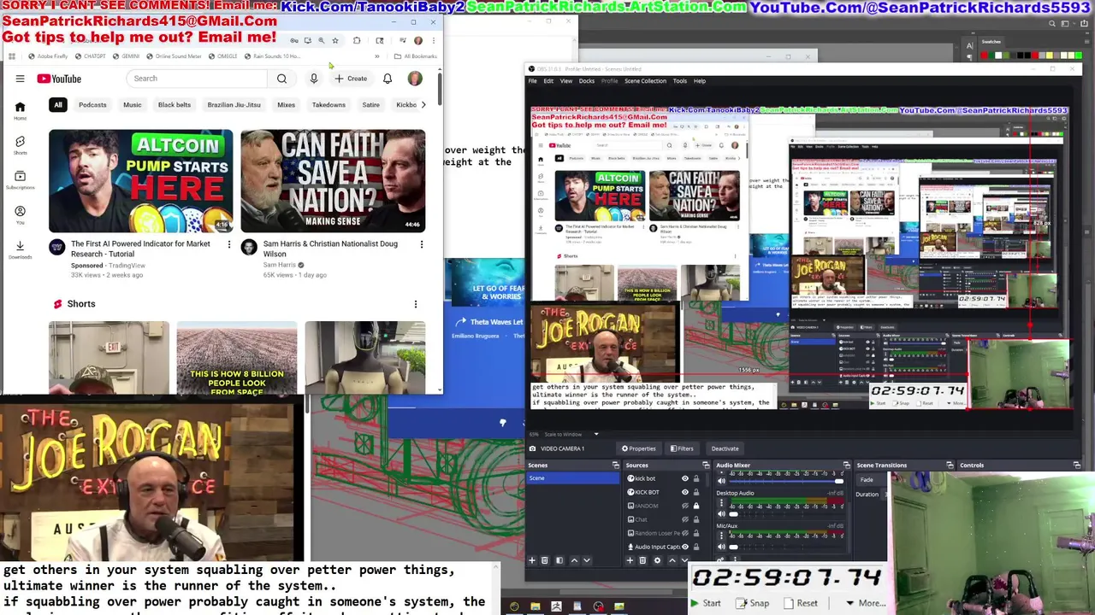
Task: Move the selected source up
Action: tap(672, 560)
